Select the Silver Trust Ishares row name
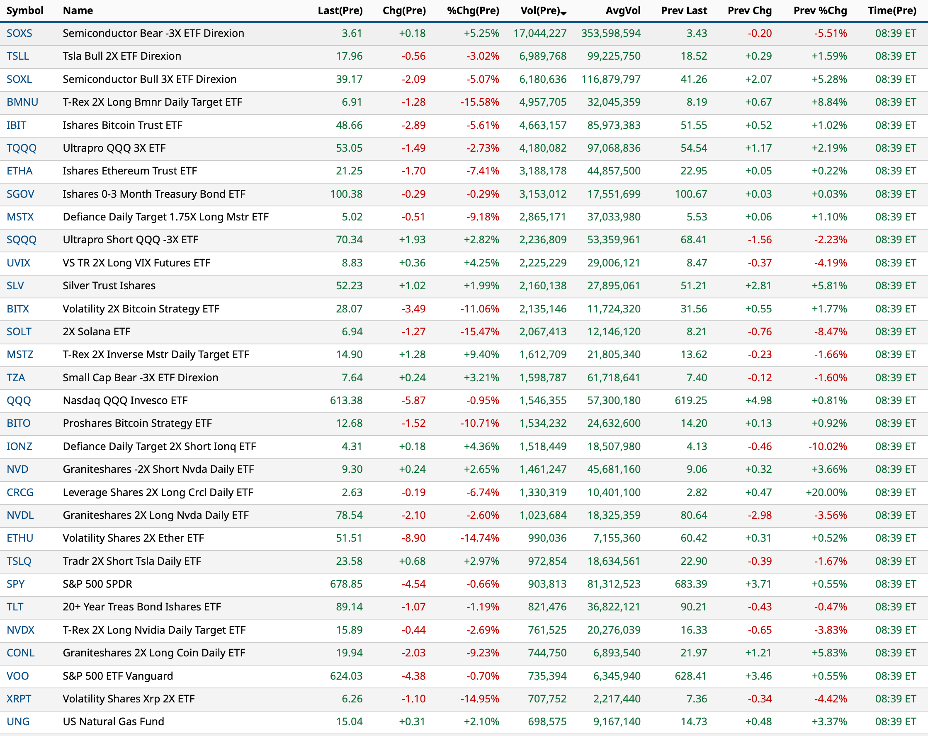This screenshot has height=736, width=928. click(109, 286)
